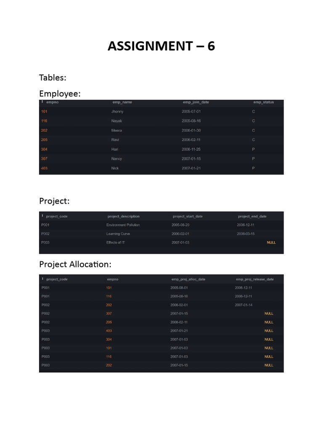The height and width of the screenshot is (431, 323).
Task: Click the project_description column header
Action: click(123, 216)
